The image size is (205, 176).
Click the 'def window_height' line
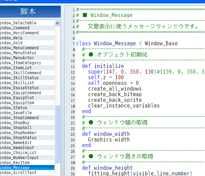coord(107,168)
